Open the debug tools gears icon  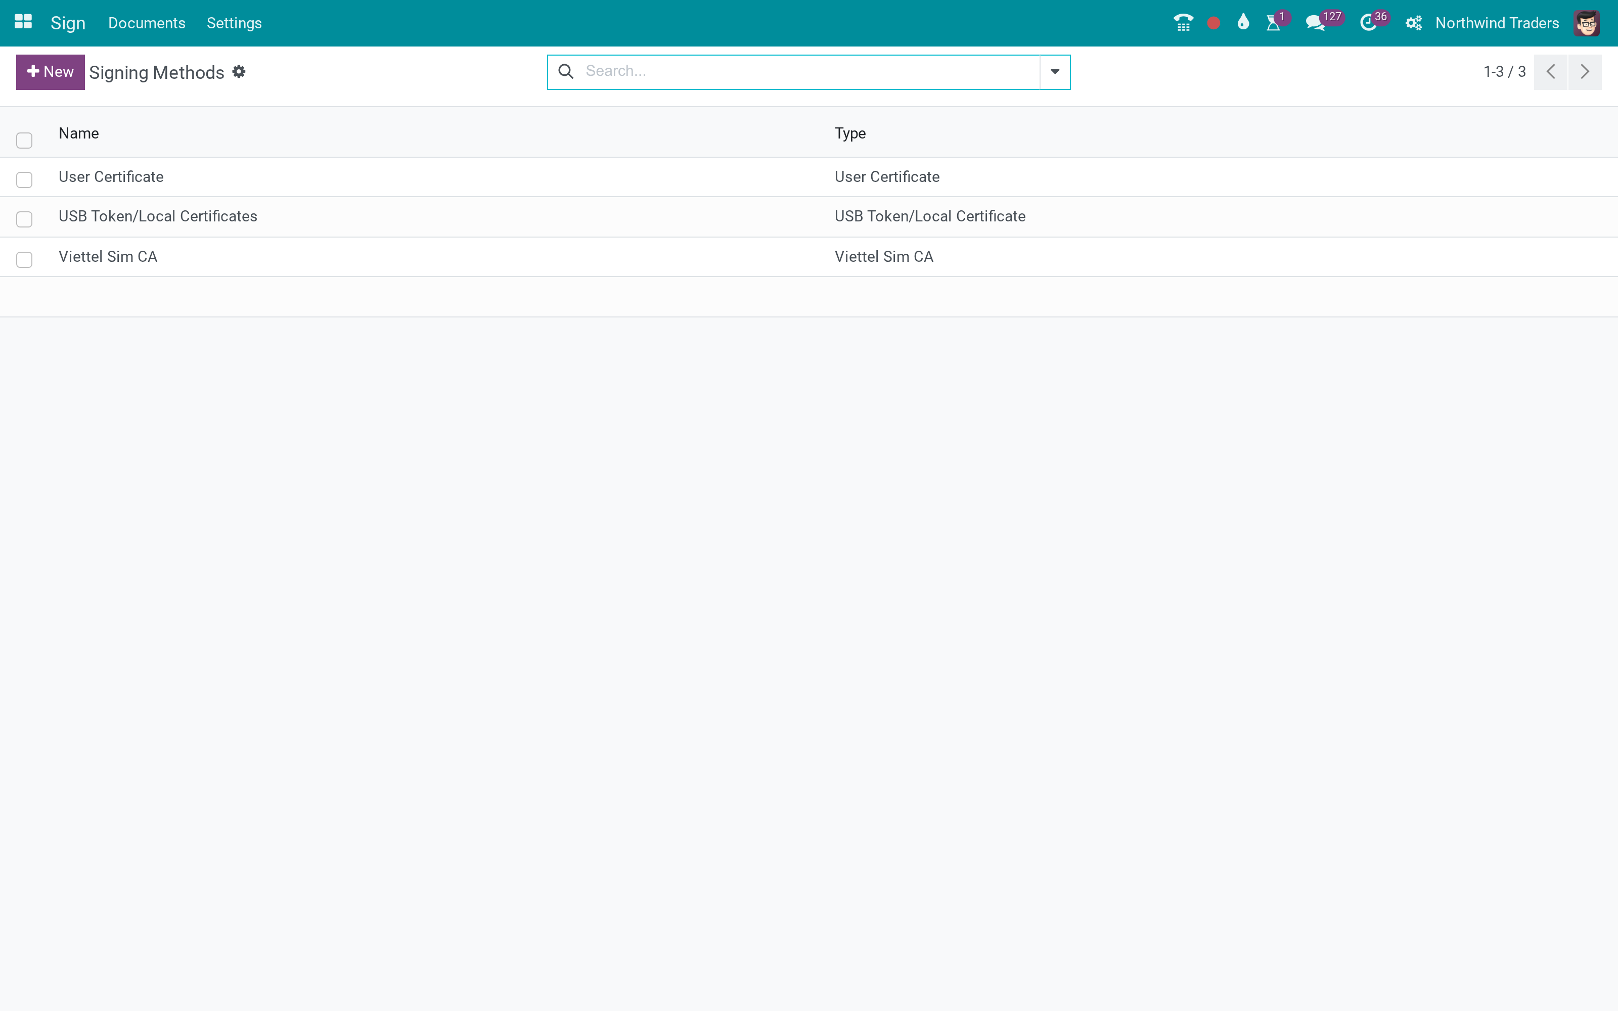(x=1413, y=23)
